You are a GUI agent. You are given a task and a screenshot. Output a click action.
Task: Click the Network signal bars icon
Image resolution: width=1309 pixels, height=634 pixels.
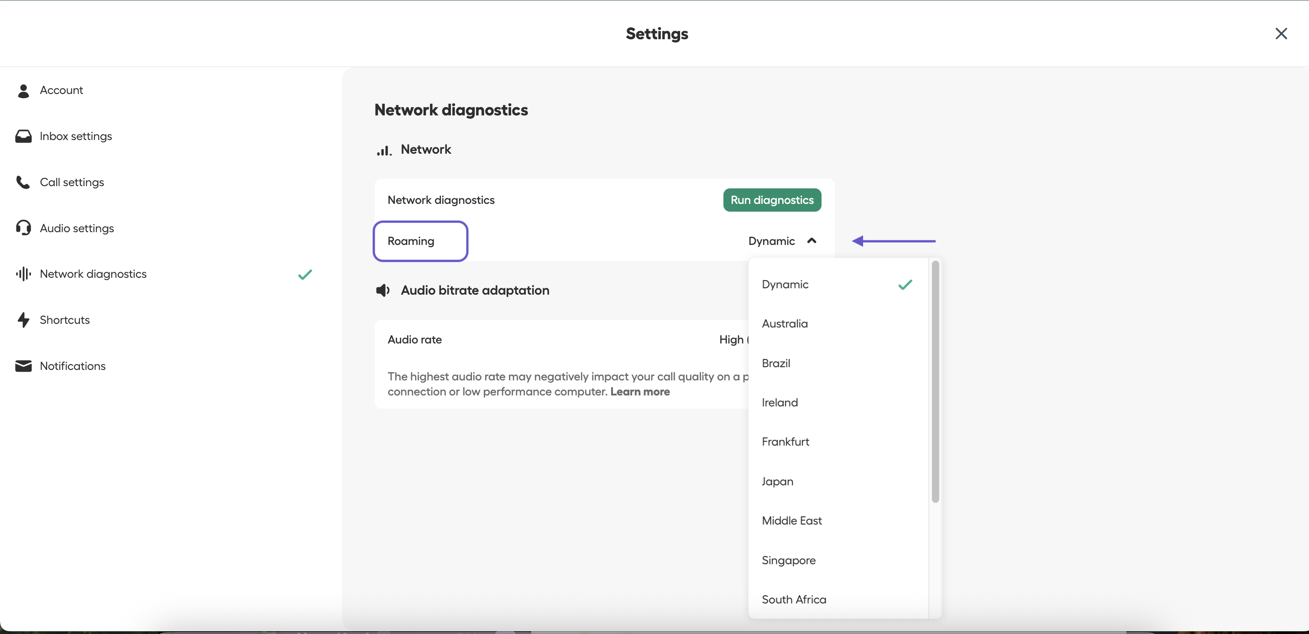click(x=384, y=150)
